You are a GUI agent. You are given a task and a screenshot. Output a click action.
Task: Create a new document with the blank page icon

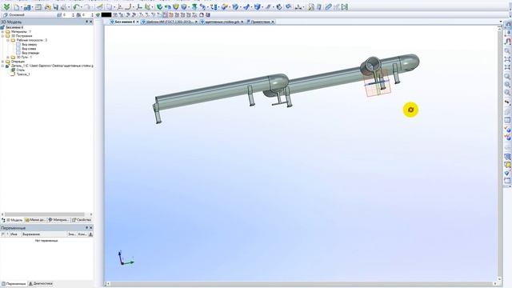[16, 7]
